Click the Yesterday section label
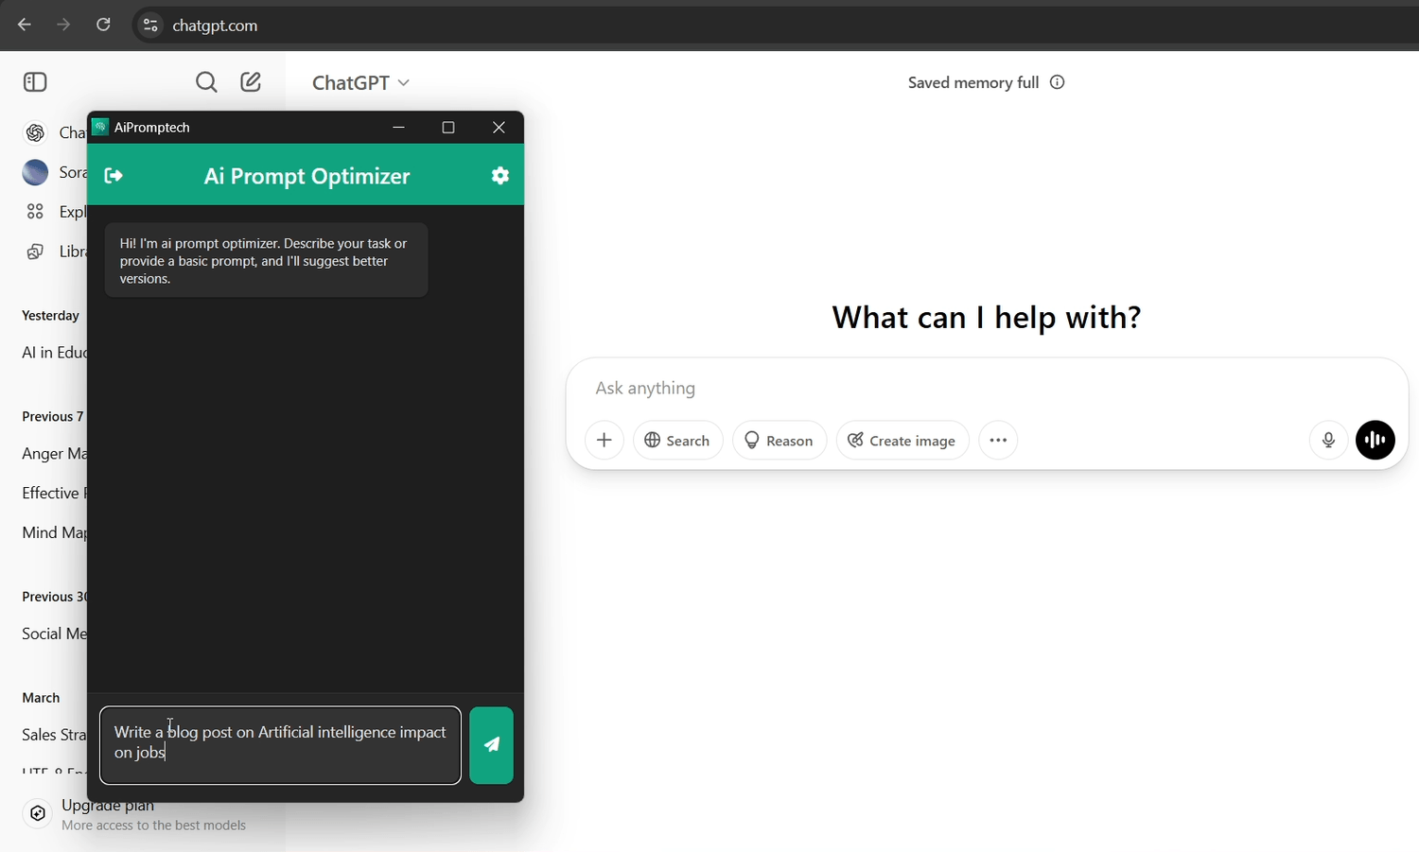Screen dimensions: 1419x852 (x=50, y=316)
